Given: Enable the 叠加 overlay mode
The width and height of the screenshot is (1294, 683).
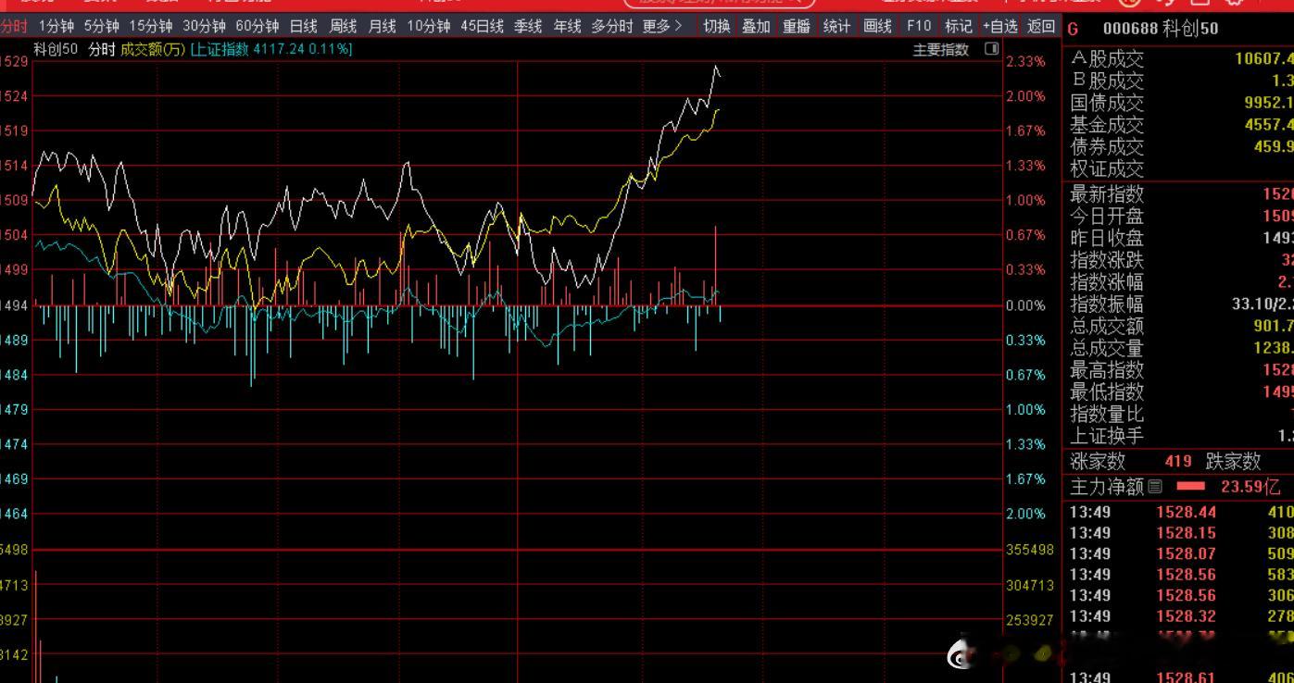Looking at the screenshot, I should 754,28.
